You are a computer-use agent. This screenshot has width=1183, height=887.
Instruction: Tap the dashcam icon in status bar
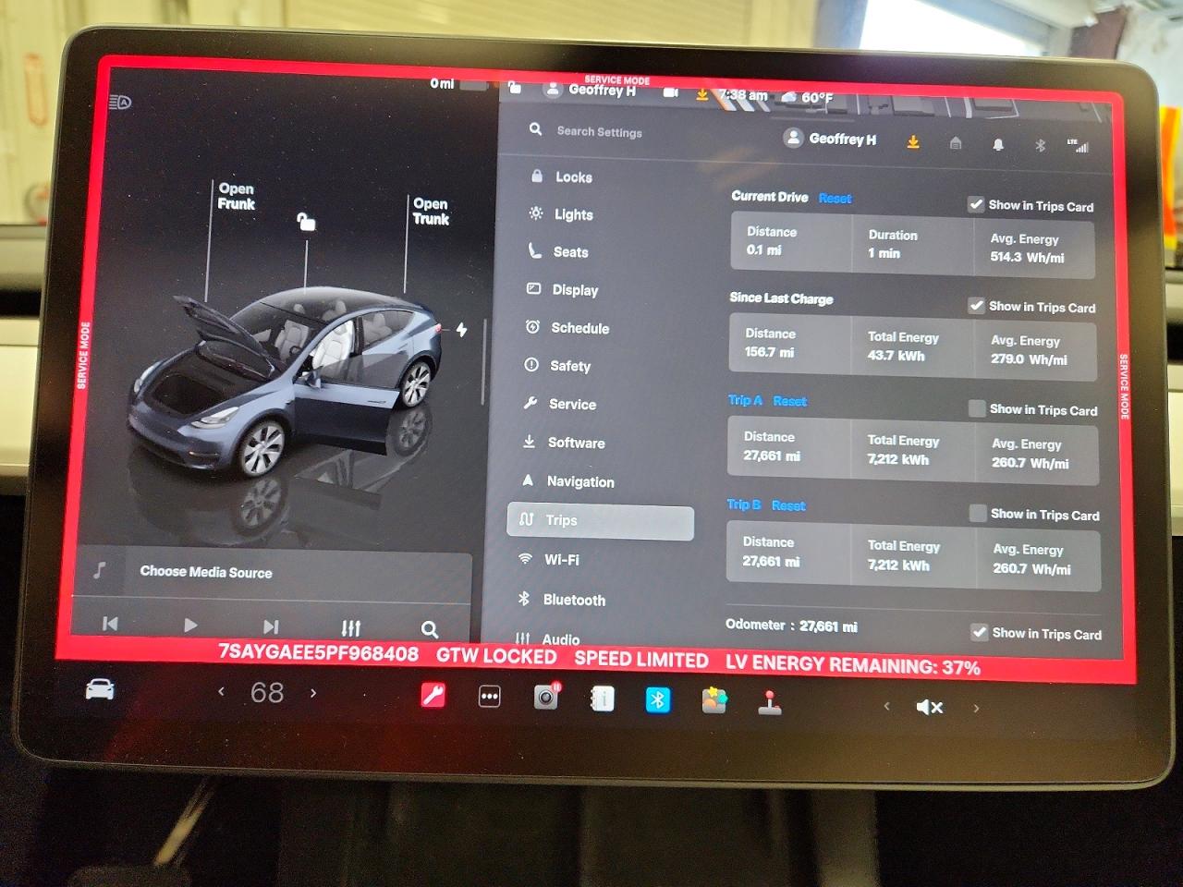tap(671, 92)
